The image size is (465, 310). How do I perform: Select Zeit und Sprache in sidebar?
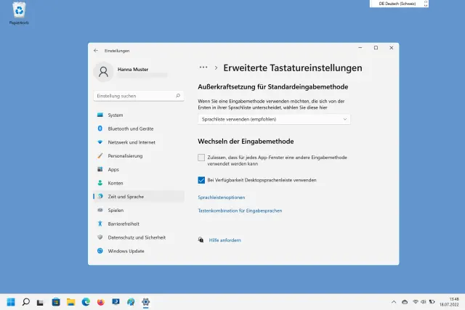139,197
